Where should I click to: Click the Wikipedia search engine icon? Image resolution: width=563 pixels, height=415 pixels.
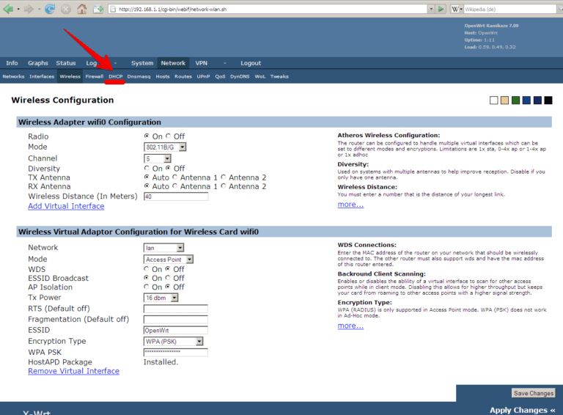coord(455,9)
